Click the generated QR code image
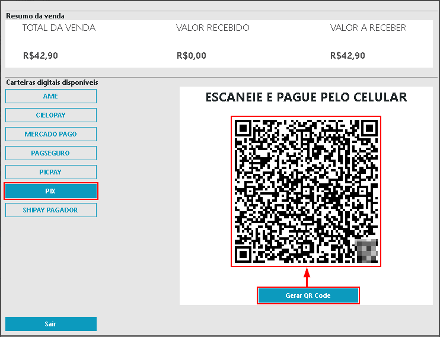This screenshot has height=337, width=440. tap(306, 191)
